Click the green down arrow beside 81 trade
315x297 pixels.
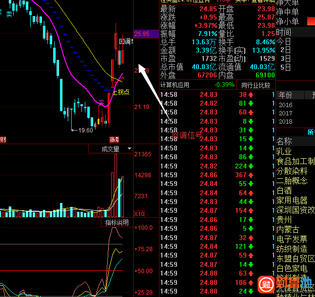click(x=251, y=104)
